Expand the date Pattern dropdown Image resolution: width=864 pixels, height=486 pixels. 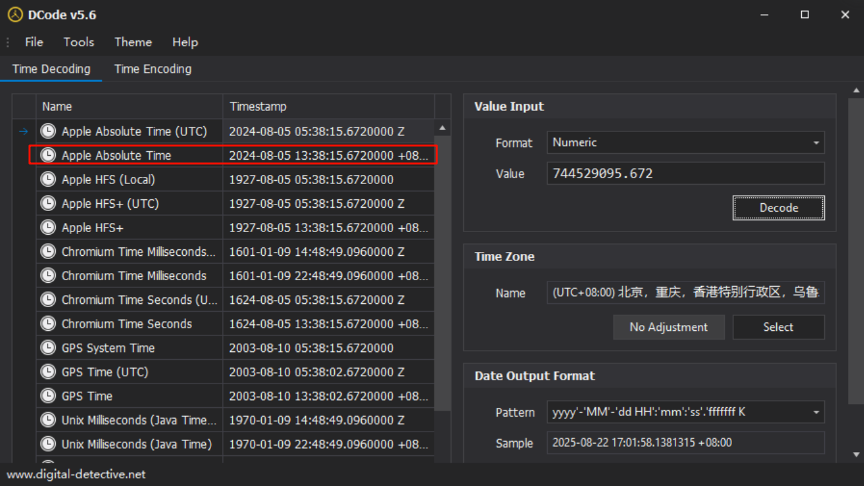click(816, 412)
